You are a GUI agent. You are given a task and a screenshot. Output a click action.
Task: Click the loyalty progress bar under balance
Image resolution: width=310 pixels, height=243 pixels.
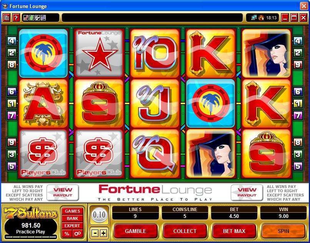(x=31, y=236)
